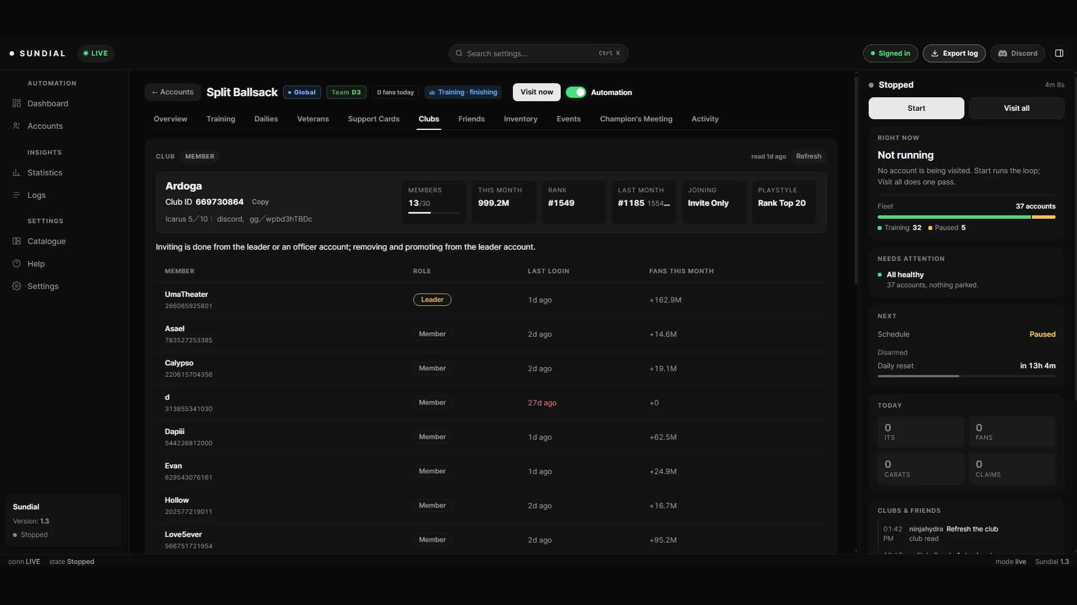
Task: Open the Statistics chart icon
Action: click(x=16, y=173)
